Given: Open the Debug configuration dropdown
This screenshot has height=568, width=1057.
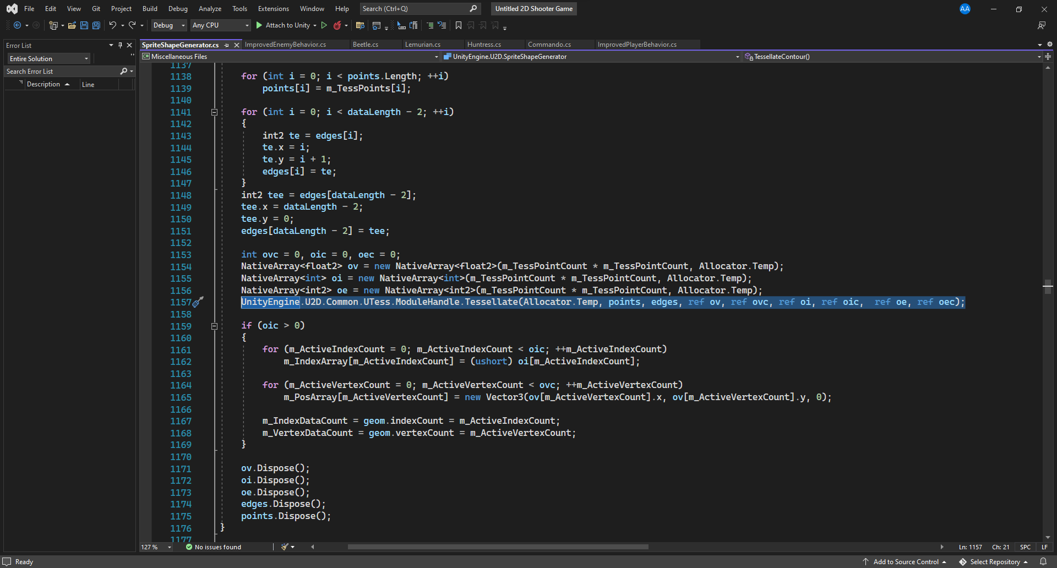Looking at the screenshot, I should tap(168, 25).
